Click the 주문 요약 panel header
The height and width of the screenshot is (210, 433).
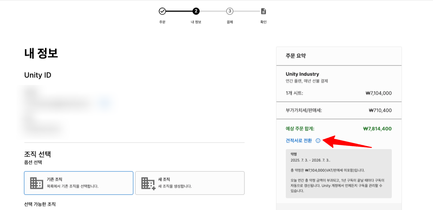[x=296, y=56]
